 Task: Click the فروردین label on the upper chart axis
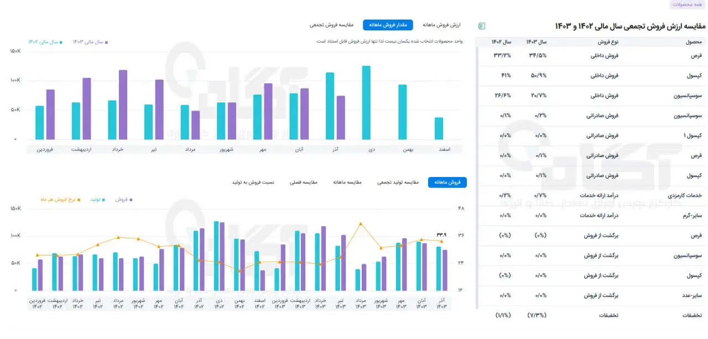coord(45,149)
